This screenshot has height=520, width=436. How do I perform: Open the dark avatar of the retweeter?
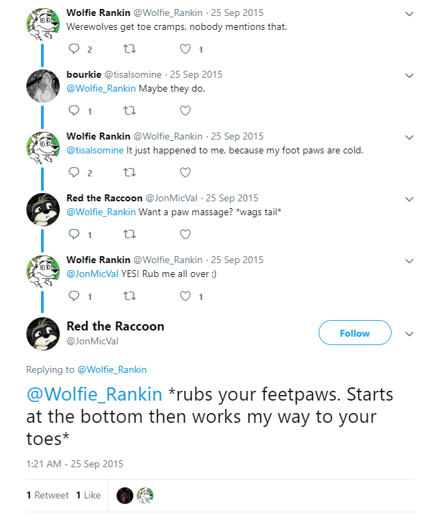pos(125,496)
